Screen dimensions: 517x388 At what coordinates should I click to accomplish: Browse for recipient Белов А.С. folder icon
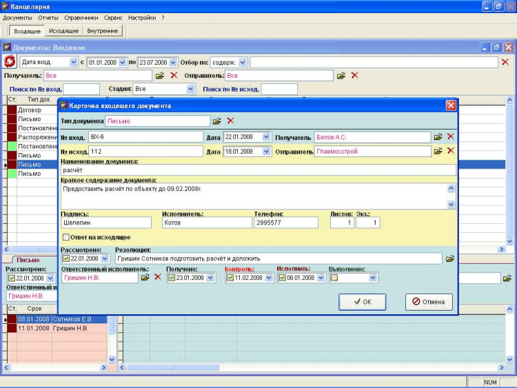point(438,137)
